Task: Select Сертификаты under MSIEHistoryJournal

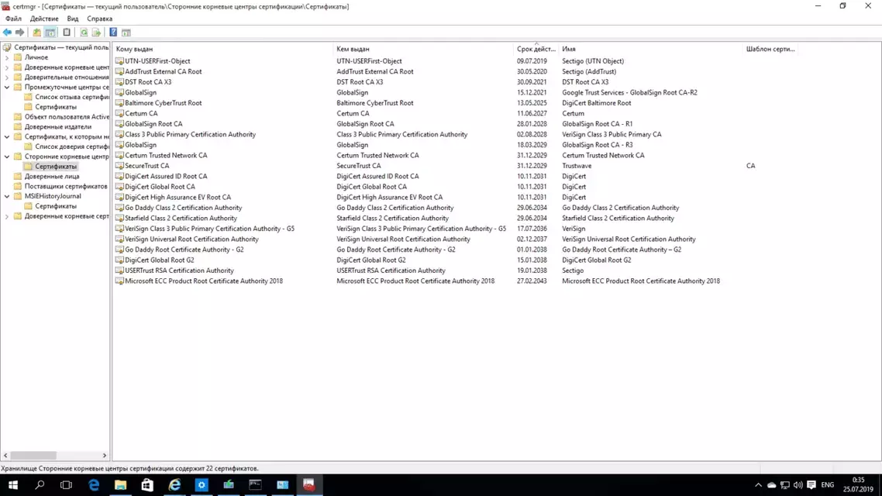Action: pos(56,206)
